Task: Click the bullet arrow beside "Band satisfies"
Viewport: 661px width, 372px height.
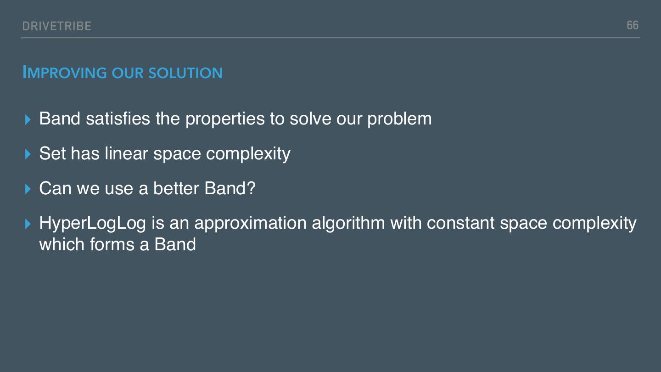Action: [28, 120]
